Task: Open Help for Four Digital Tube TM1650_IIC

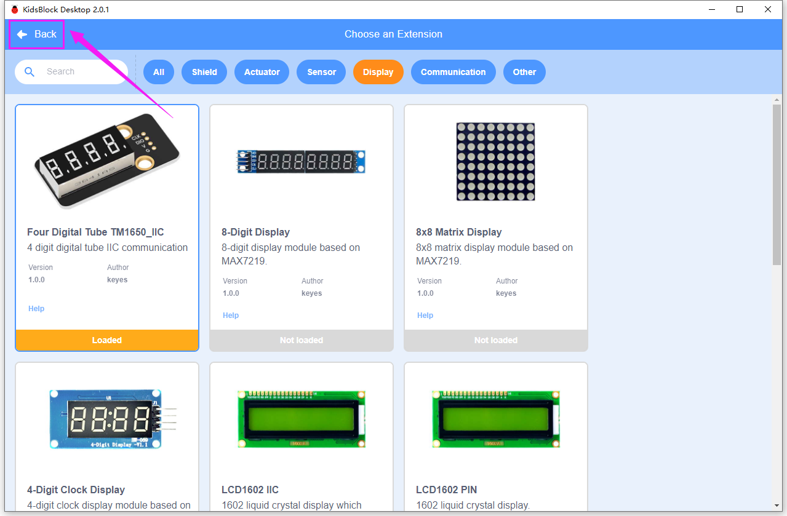Action: point(36,309)
